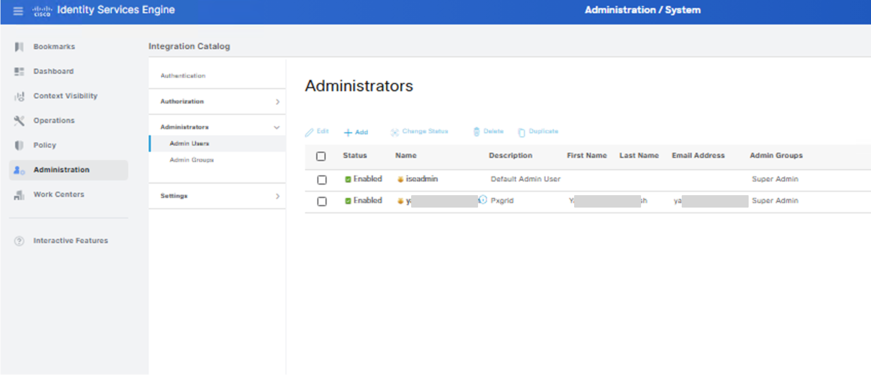Screen dimensions: 871x375
Task: Open Interactive Features
Action: 71,241
